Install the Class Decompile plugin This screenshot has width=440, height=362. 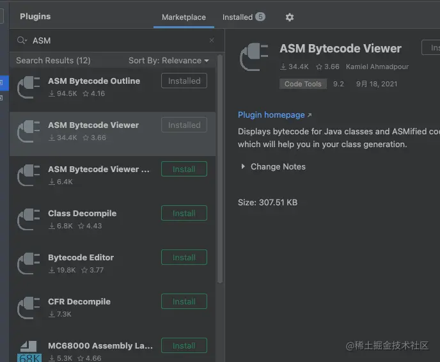(184, 213)
